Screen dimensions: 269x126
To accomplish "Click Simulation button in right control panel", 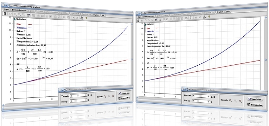I will point(254,99).
